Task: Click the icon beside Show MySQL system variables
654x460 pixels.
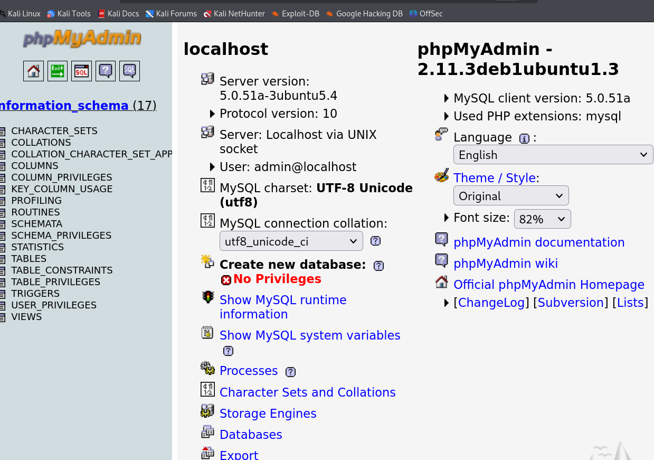Action: (207, 332)
